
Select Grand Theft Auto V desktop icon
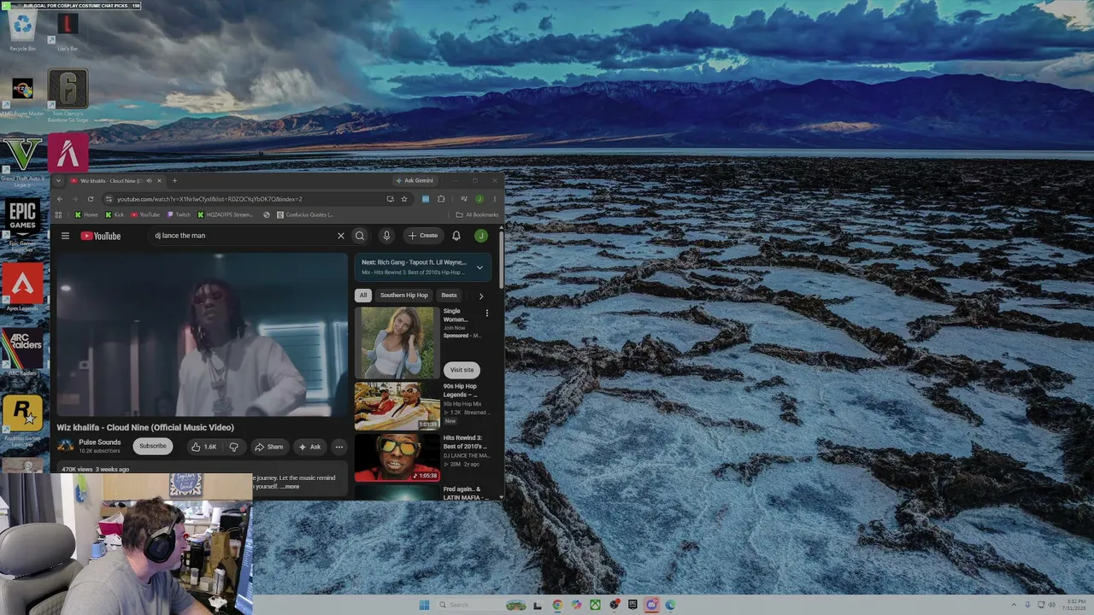[22, 162]
